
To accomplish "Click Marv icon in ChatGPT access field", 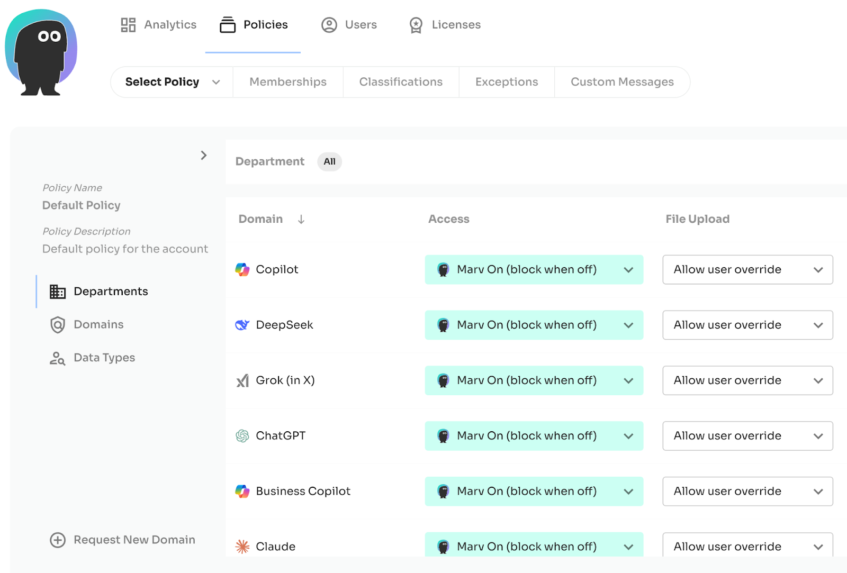I will [x=443, y=436].
